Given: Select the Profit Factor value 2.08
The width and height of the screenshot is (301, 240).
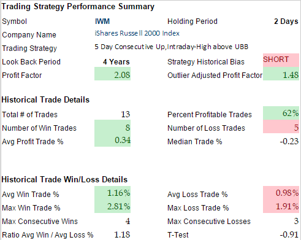Looking at the screenshot, I should pyautogui.click(x=112, y=74).
